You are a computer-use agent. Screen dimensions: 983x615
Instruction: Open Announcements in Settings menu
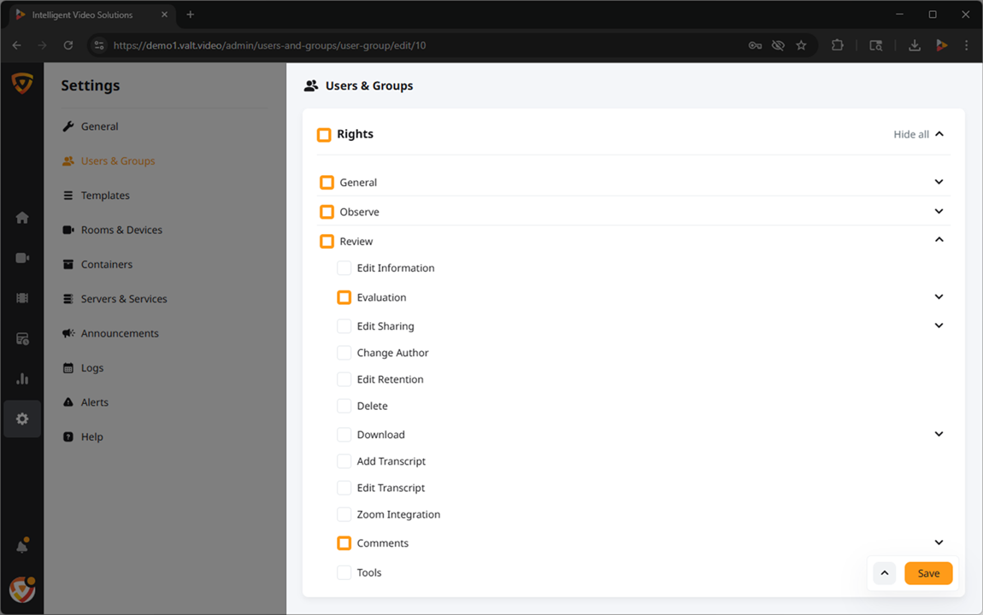pyautogui.click(x=120, y=333)
